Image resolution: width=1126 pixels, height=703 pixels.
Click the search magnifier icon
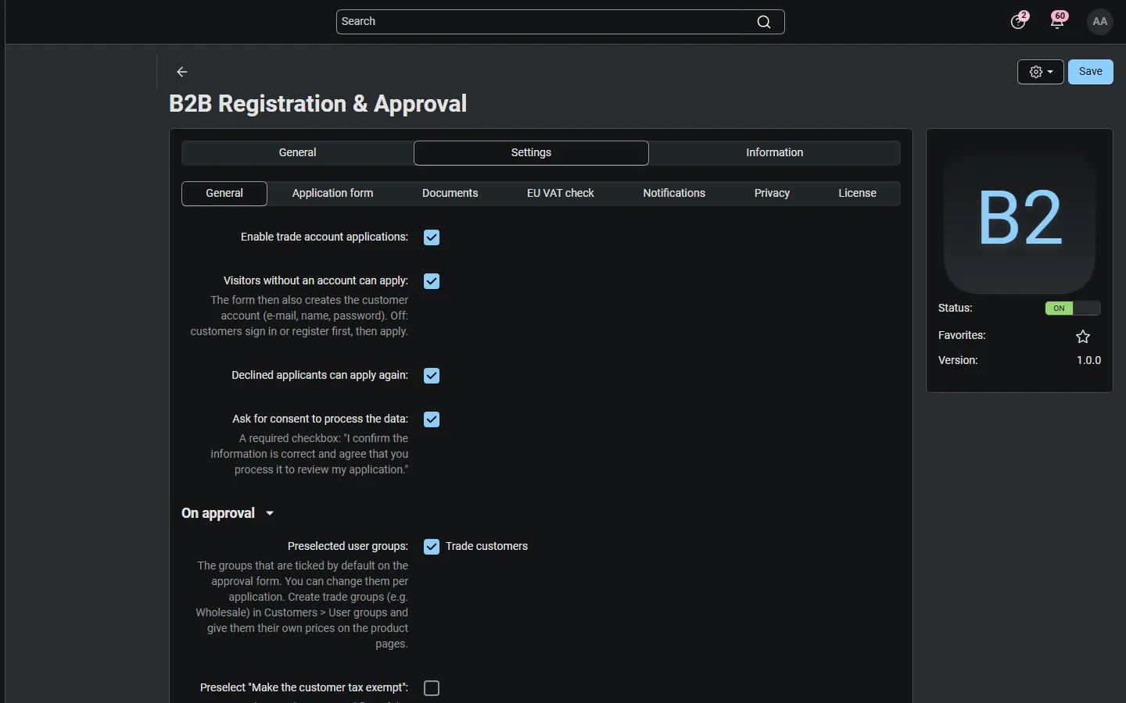pos(764,22)
